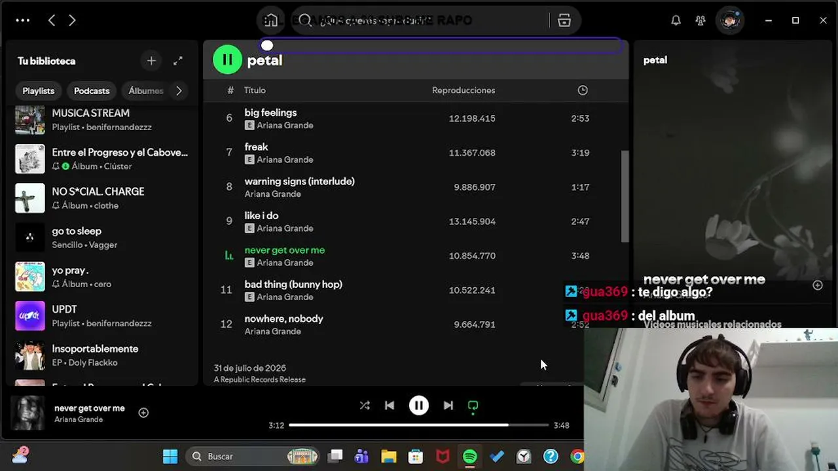Open Microsoft Store from taskbar
The height and width of the screenshot is (471, 838).
pyautogui.click(x=416, y=457)
